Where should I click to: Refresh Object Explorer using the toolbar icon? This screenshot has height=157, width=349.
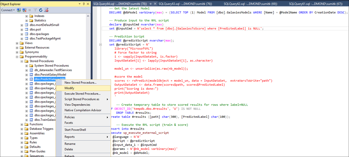point(40,10)
